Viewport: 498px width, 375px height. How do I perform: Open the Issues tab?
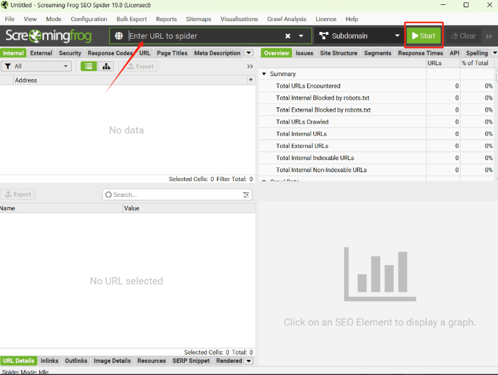click(304, 53)
